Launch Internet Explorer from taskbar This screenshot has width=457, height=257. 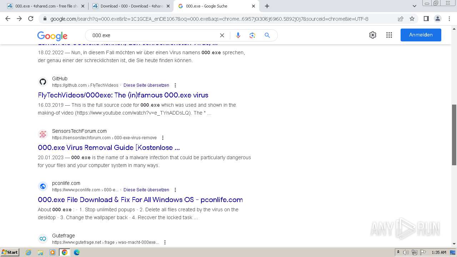[x=29, y=252]
